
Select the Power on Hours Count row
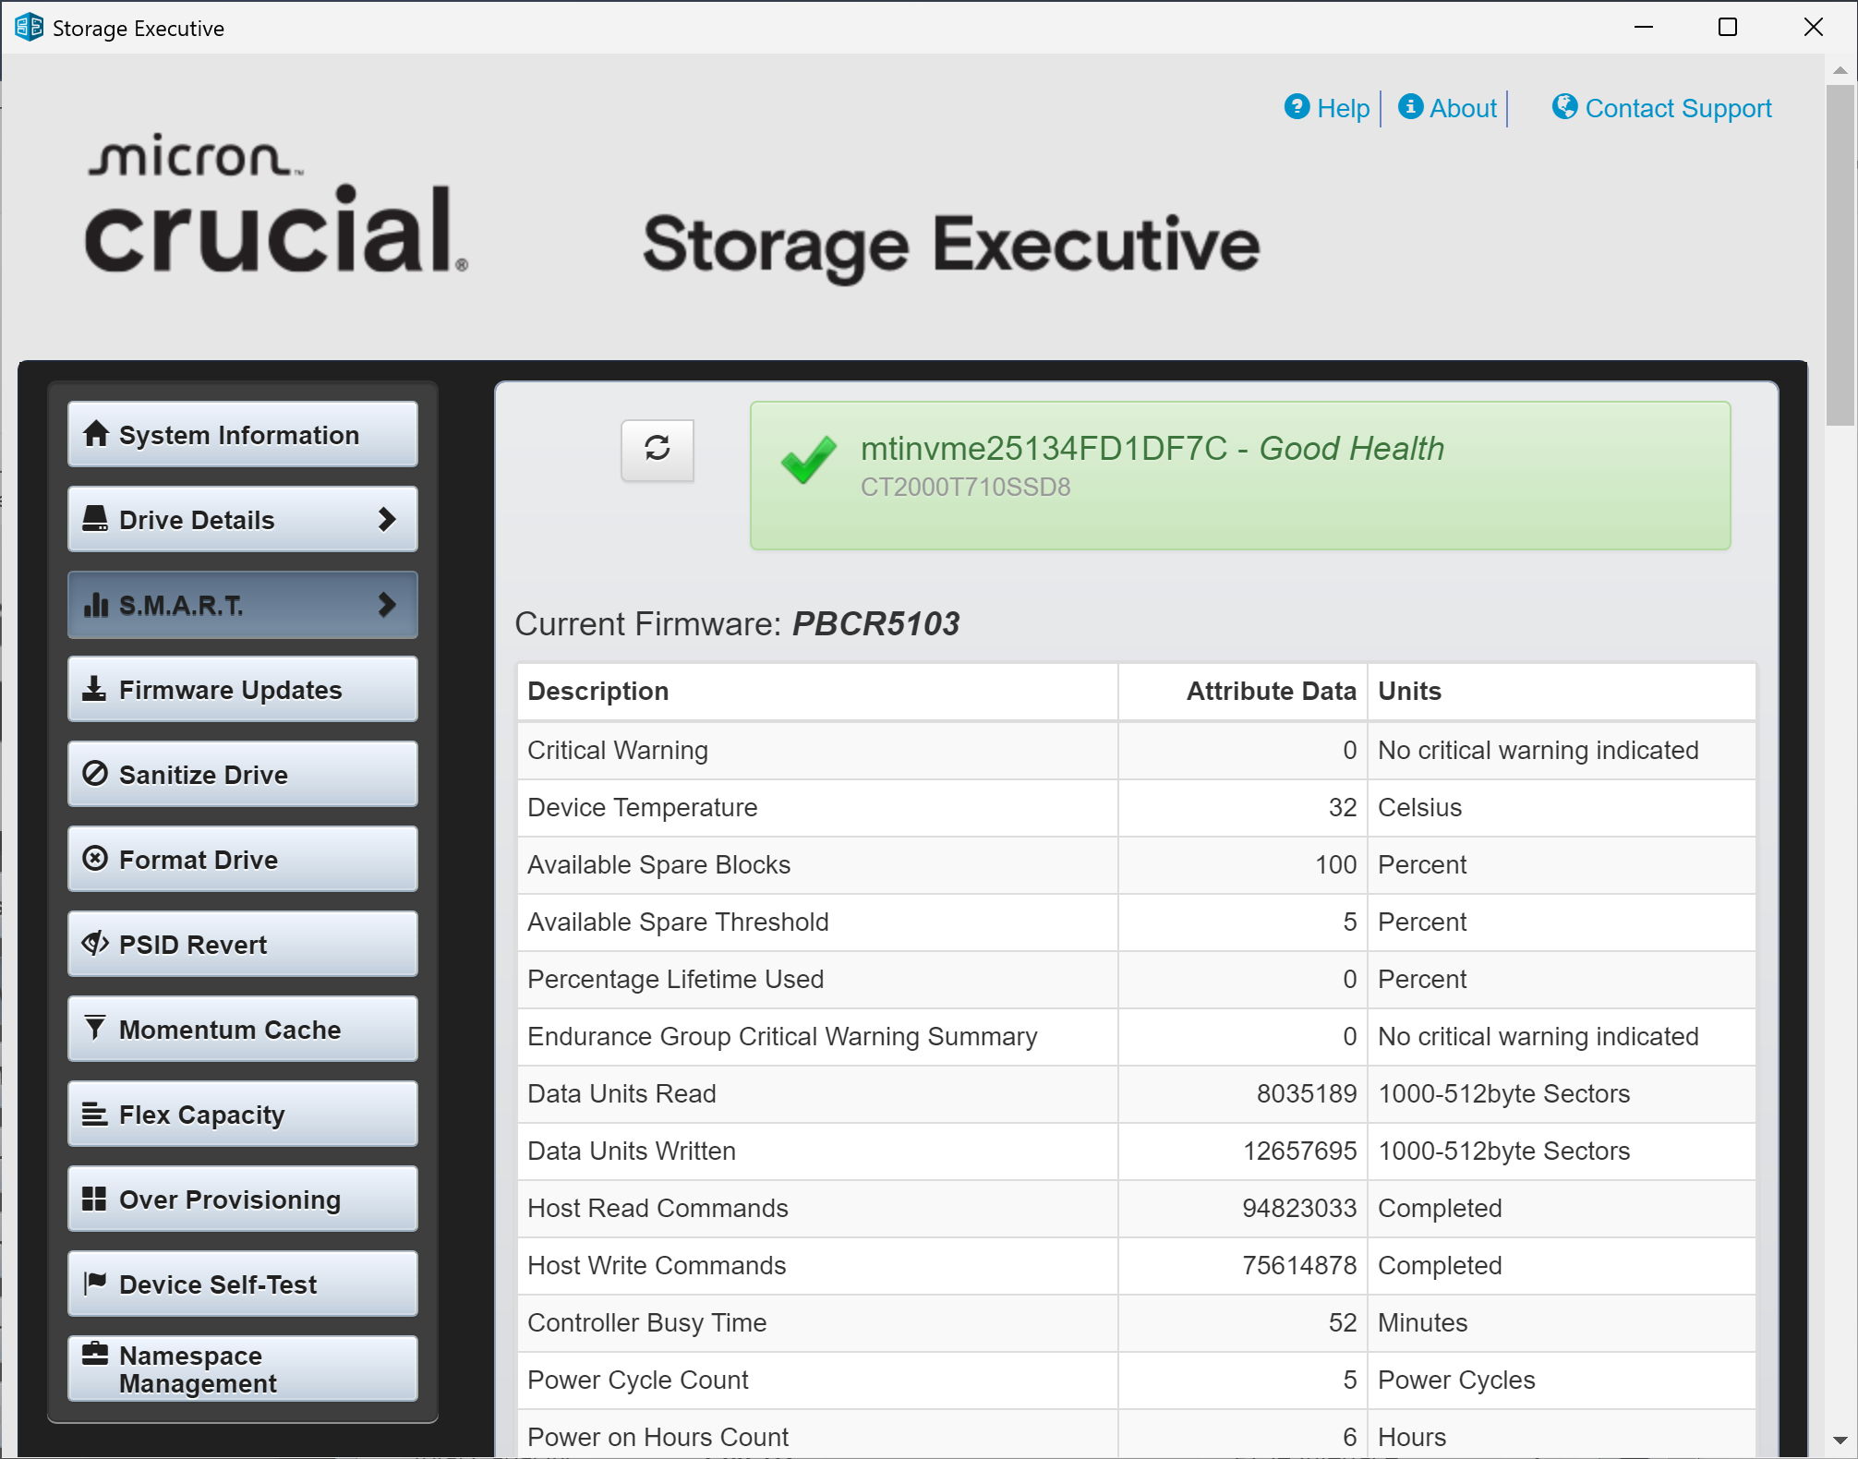click(x=1136, y=1434)
